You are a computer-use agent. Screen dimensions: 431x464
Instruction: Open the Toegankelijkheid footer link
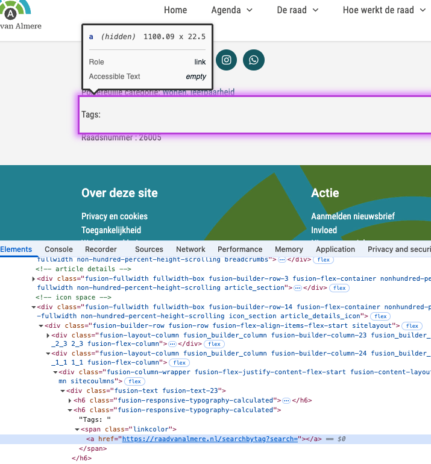[111, 230]
